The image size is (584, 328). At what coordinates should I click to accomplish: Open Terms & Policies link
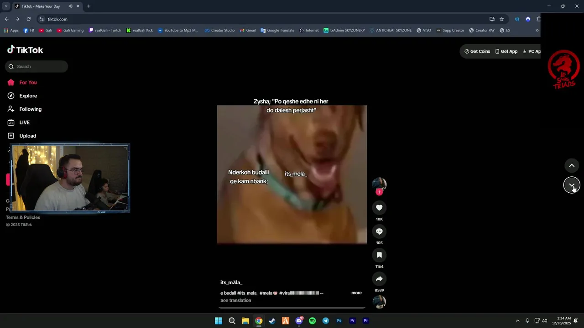[23, 217]
